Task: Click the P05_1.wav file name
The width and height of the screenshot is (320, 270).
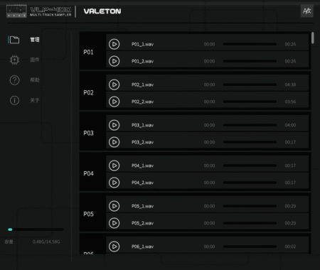Action: click(x=142, y=206)
